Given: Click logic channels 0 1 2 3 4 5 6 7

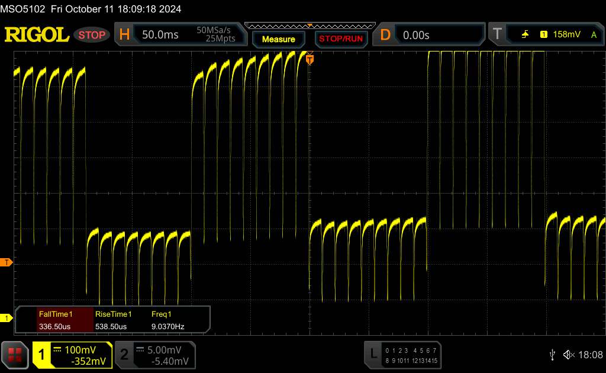Looking at the screenshot, I should click(x=411, y=351).
